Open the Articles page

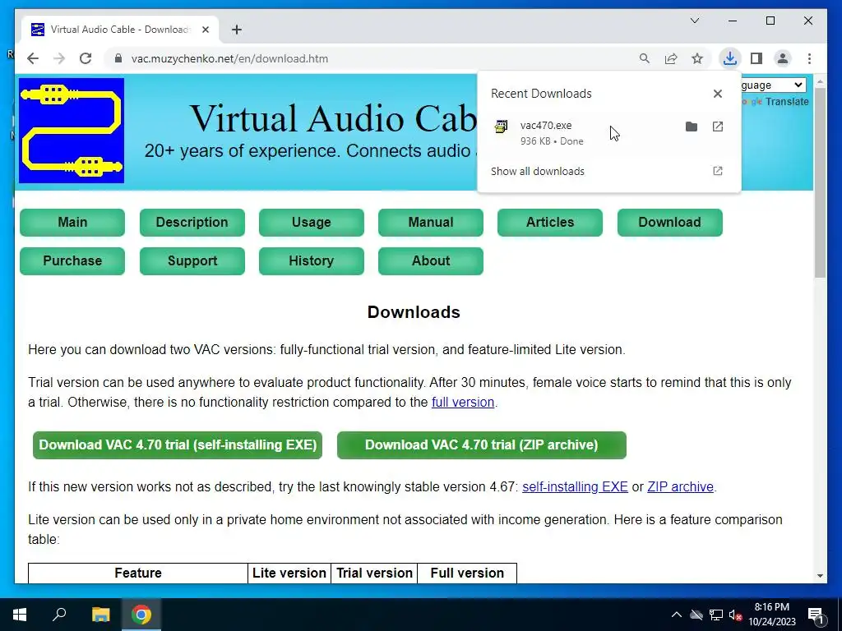click(x=550, y=222)
